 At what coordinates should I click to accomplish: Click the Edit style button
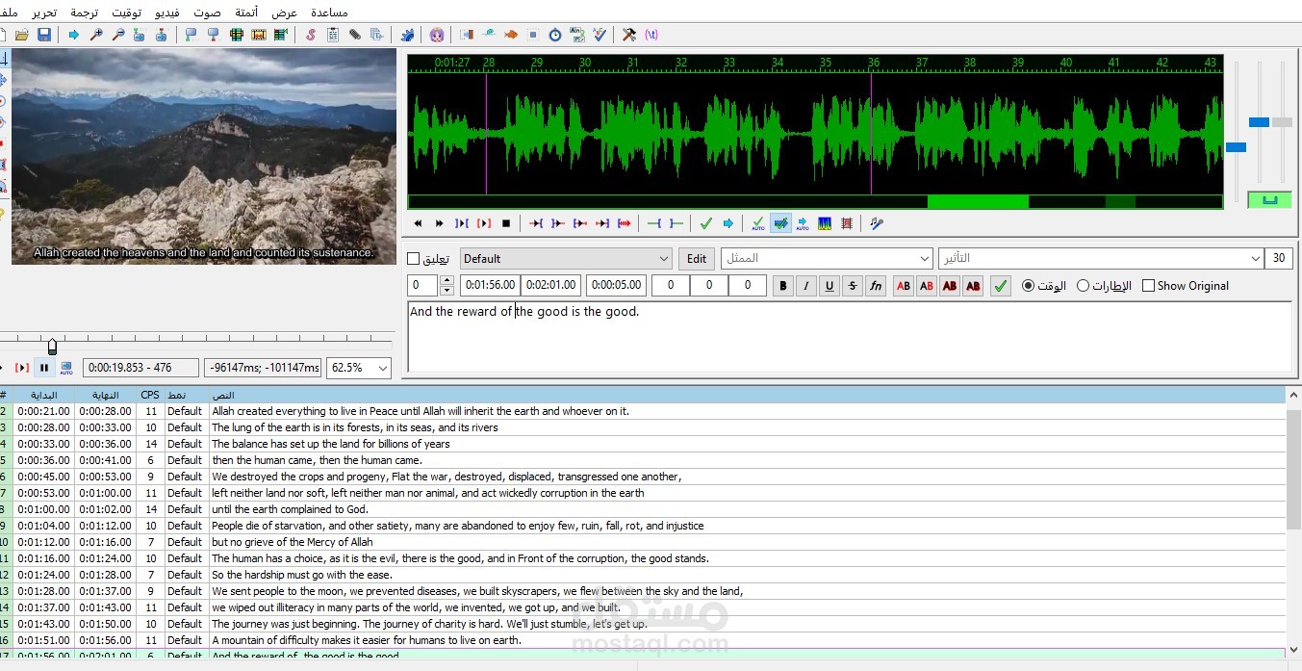(697, 259)
